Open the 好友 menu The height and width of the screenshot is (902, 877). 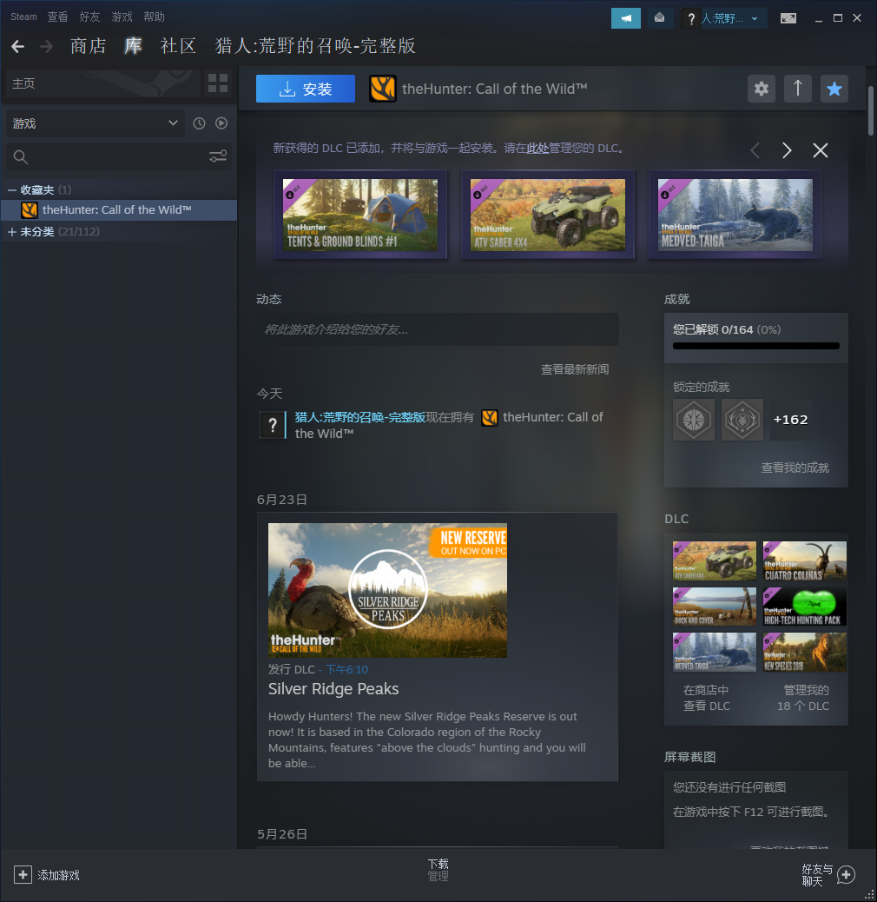point(89,17)
